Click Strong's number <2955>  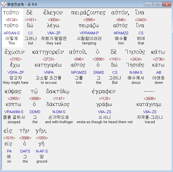(14, 98)
